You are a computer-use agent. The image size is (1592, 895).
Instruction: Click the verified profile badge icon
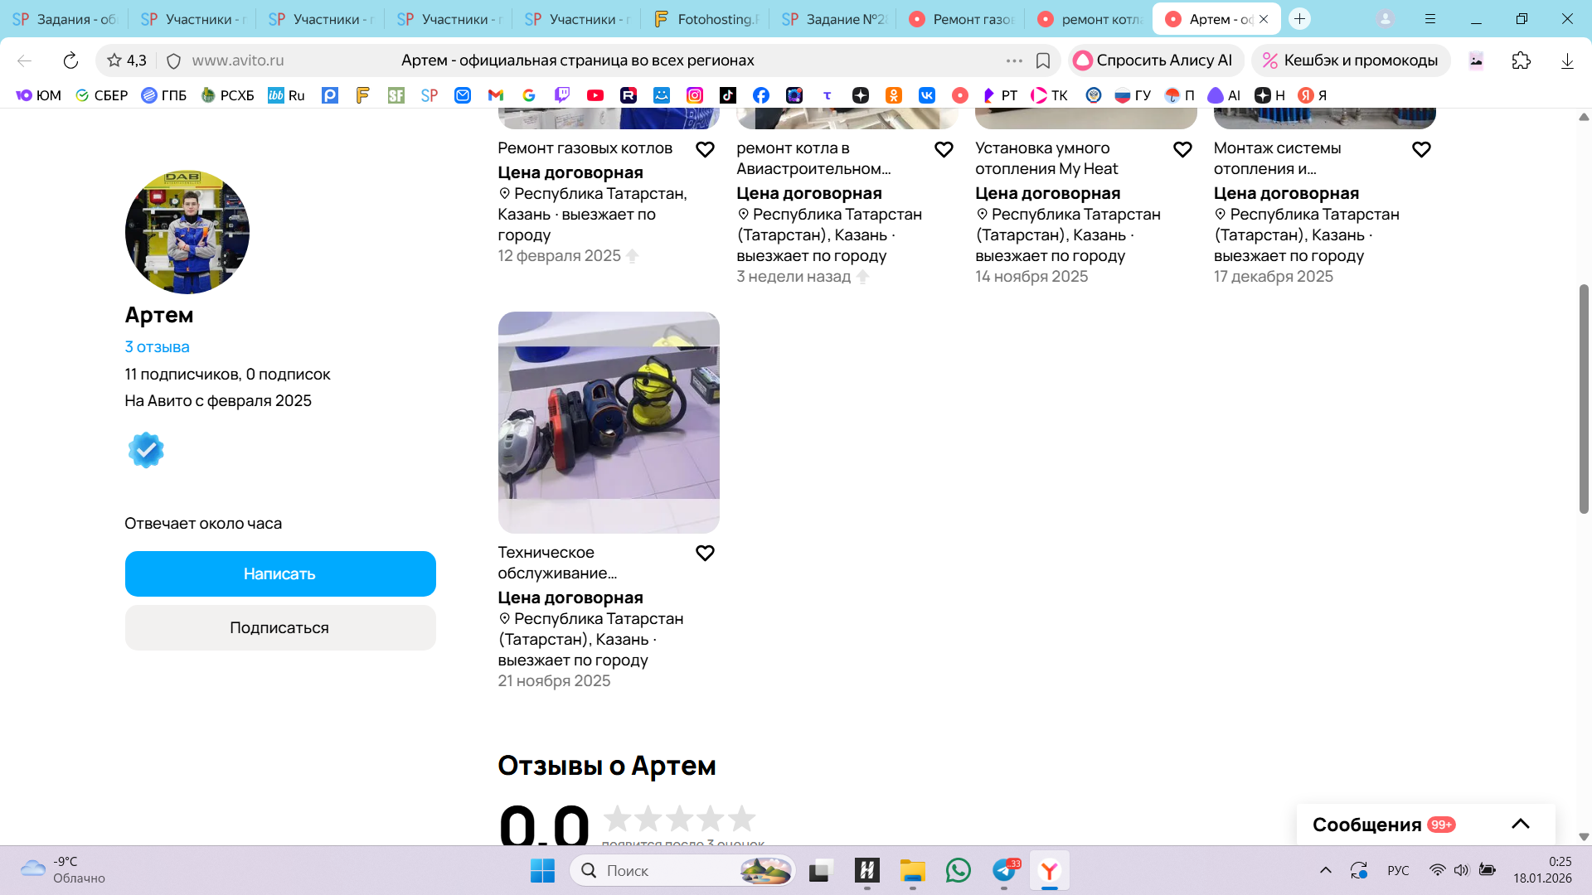coord(146,450)
